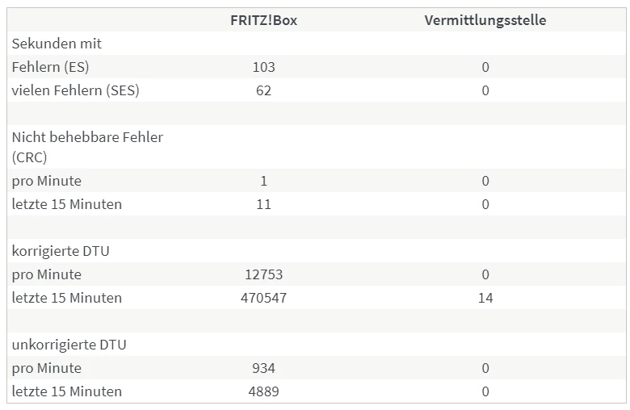Select the 'pro Minute' label under korrigierte DTU
This screenshot has height=410, width=630.
coord(47,274)
